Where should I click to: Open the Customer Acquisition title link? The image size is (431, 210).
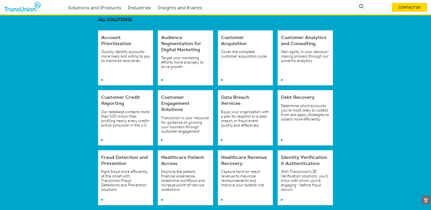click(x=234, y=41)
